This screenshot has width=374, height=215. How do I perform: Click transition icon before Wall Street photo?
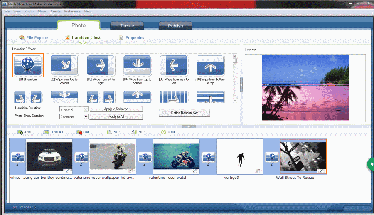coord(272,157)
